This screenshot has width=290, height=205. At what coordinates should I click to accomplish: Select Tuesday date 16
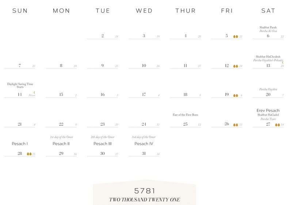click(x=103, y=95)
